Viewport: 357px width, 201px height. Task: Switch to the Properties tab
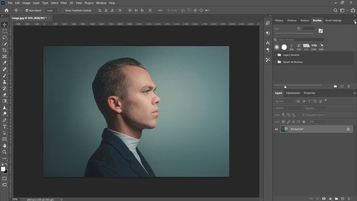310,93
